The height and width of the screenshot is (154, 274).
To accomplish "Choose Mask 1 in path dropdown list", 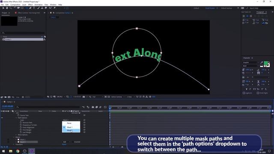I will (x=71, y=127).
